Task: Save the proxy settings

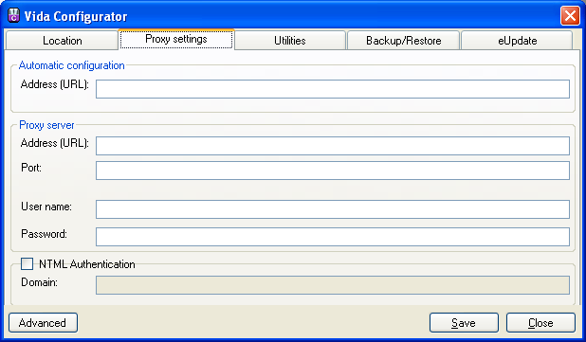Action: [464, 323]
